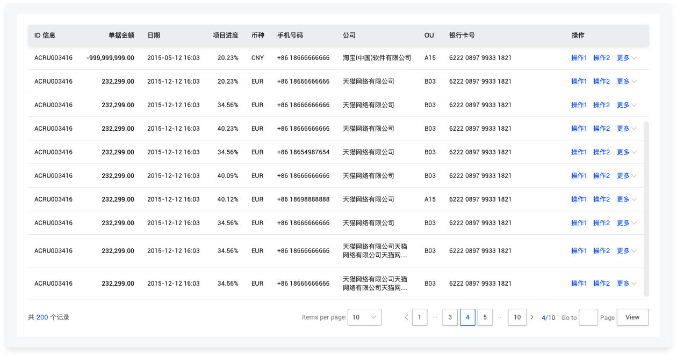Click the 日期 column header

[154, 35]
